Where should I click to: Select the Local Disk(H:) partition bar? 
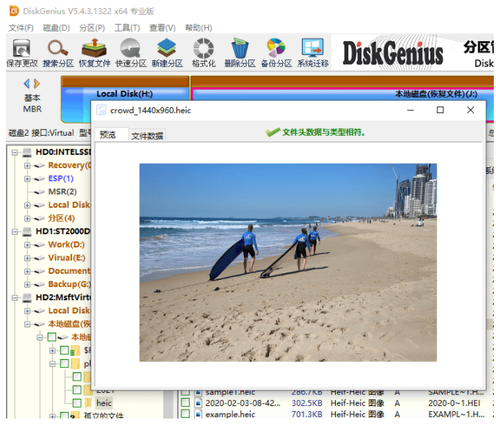coord(124,94)
